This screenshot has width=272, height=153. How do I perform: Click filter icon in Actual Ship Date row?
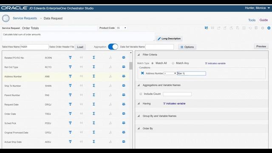(70, 142)
